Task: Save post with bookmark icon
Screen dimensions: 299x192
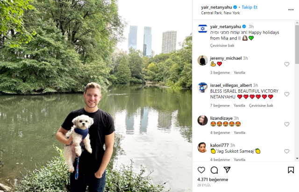Action: click(291, 170)
